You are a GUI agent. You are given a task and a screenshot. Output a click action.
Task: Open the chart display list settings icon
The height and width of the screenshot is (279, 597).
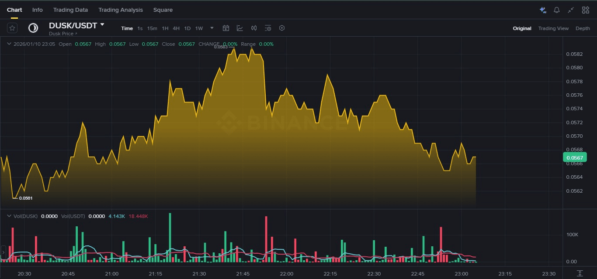pyautogui.click(x=268, y=28)
